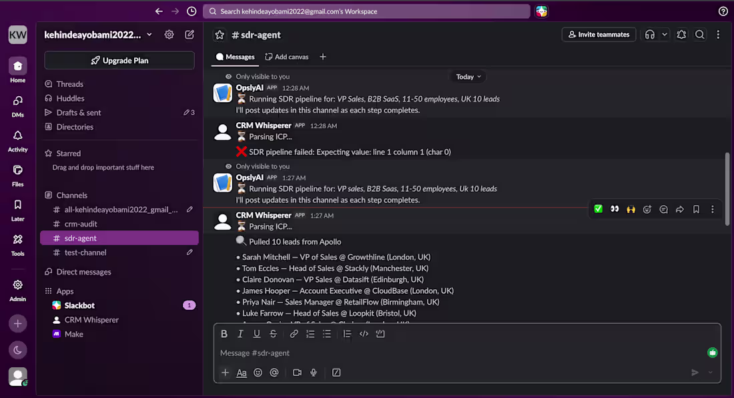Toggle strikethrough formatting in composer
The width and height of the screenshot is (734, 398).
pos(273,334)
